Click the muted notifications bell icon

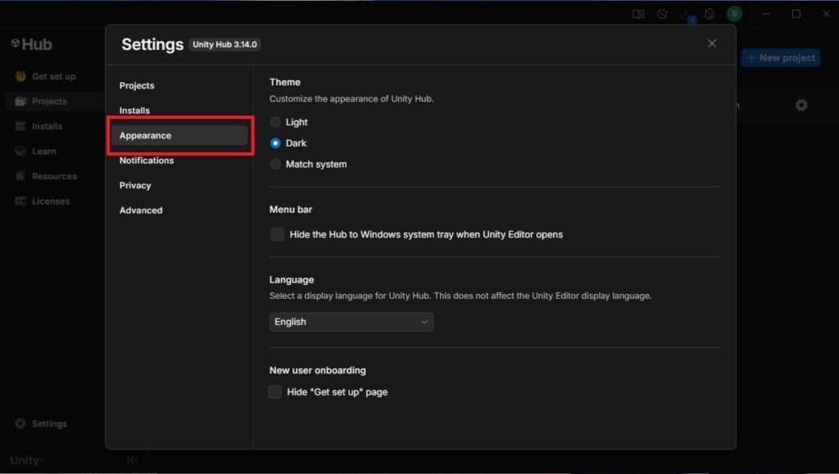pyautogui.click(x=710, y=15)
